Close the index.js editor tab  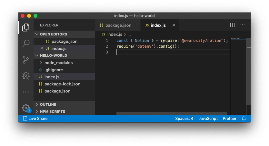(174, 25)
